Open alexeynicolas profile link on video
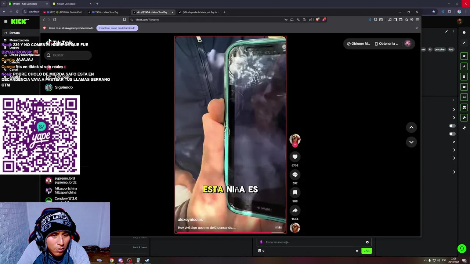The image size is (470, 264). click(190, 220)
